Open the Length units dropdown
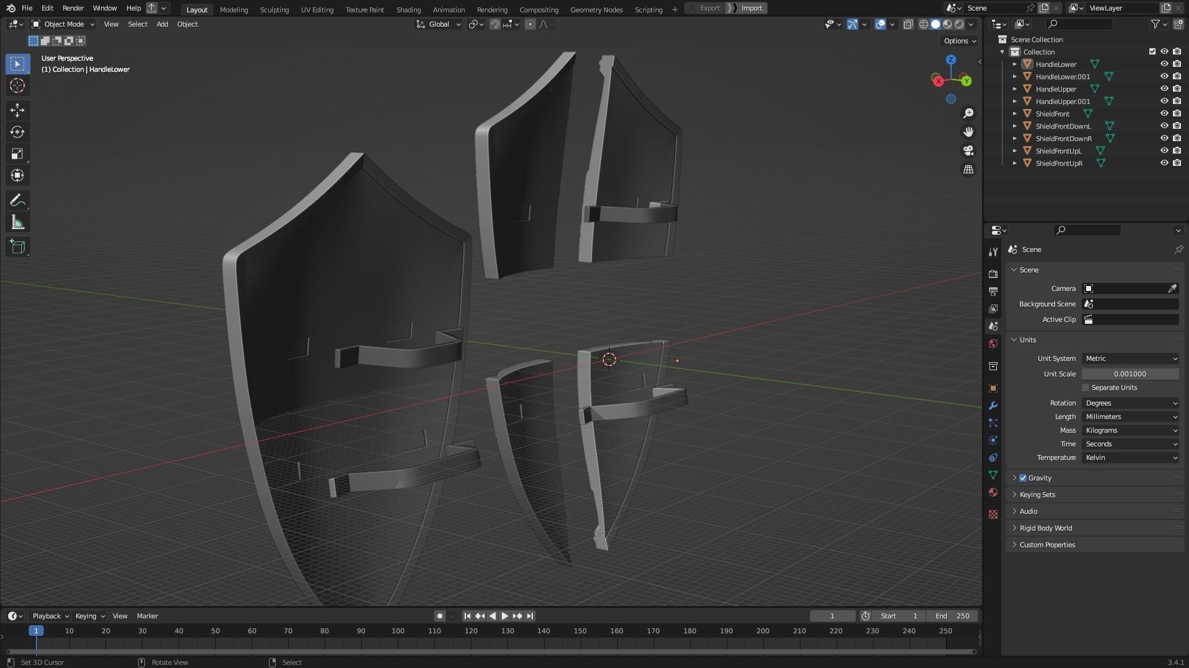 (1130, 417)
